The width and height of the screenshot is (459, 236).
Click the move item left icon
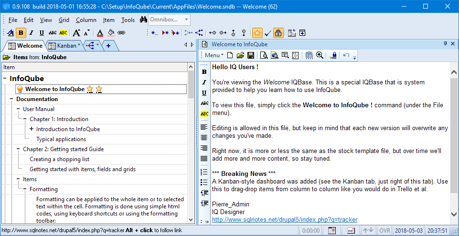click(x=213, y=33)
